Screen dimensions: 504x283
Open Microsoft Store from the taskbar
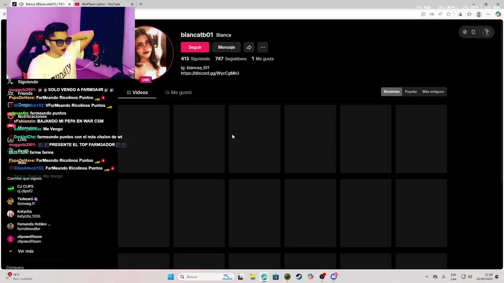pyautogui.click(x=276, y=277)
